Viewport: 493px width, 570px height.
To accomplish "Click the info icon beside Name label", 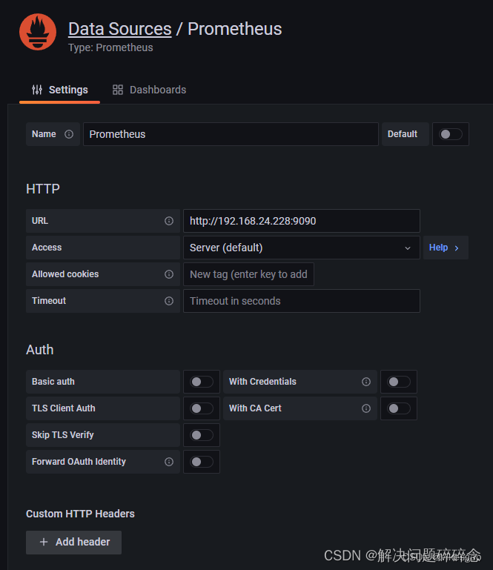I will pyautogui.click(x=69, y=134).
